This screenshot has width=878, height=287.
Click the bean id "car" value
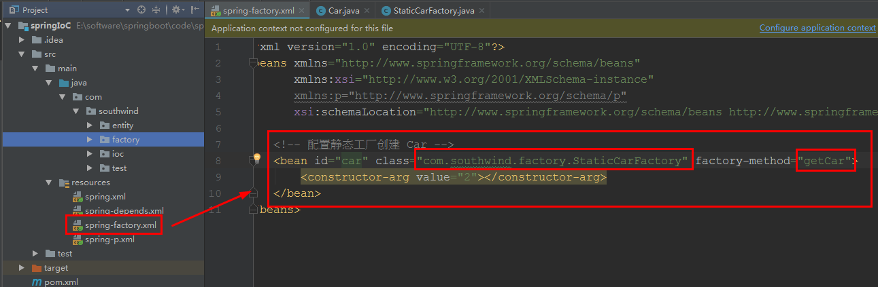(352, 161)
